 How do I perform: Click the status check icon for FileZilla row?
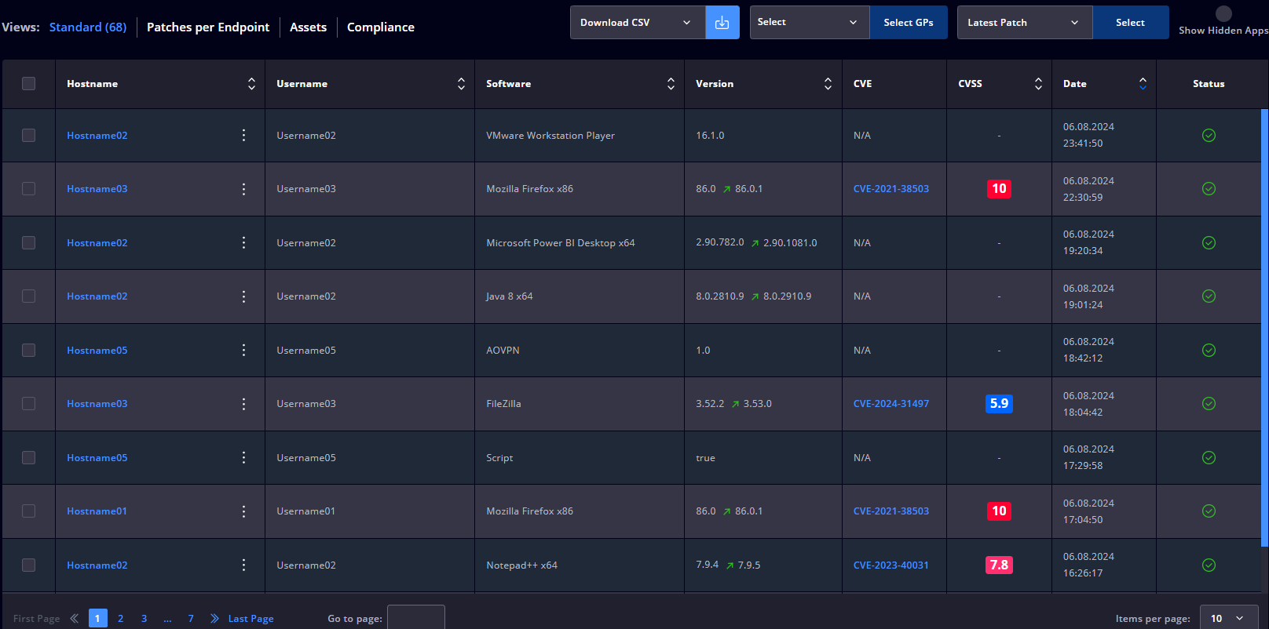pyautogui.click(x=1209, y=404)
